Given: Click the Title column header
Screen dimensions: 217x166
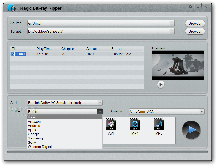Looking at the screenshot, I should click(15, 49).
